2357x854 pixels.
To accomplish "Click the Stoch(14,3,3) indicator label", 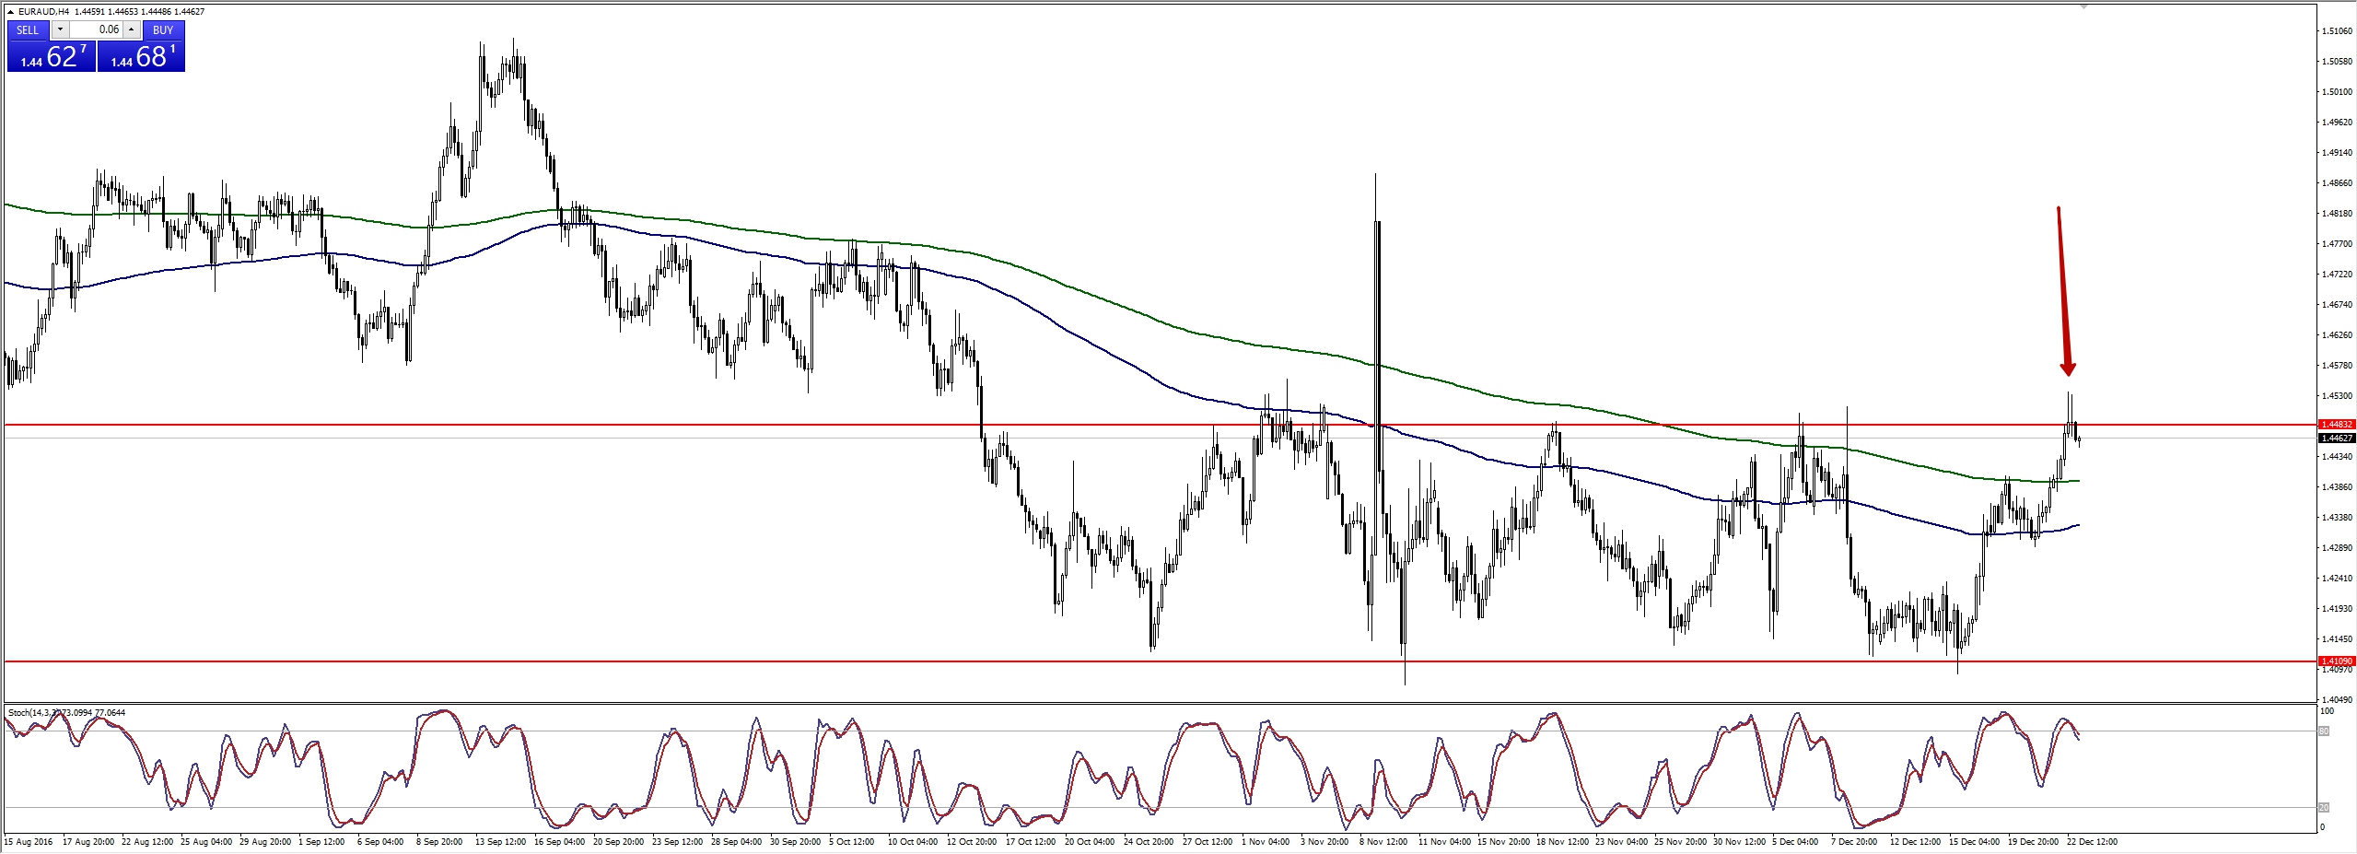I will point(66,713).
